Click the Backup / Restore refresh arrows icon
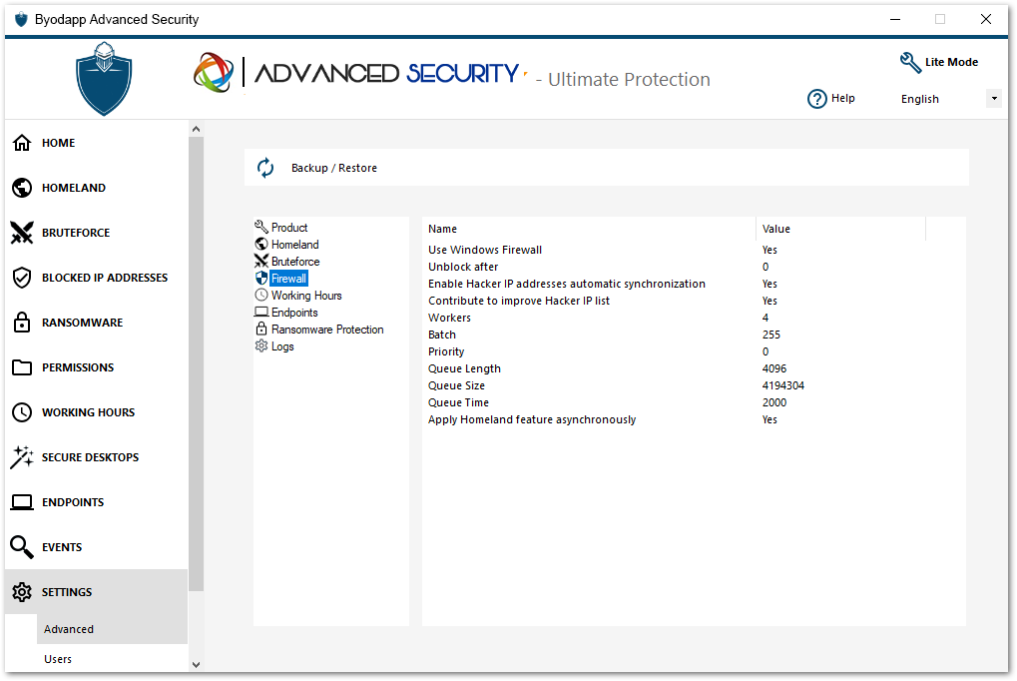Viewport: 1017px width, 681px height. click(265, 168)
